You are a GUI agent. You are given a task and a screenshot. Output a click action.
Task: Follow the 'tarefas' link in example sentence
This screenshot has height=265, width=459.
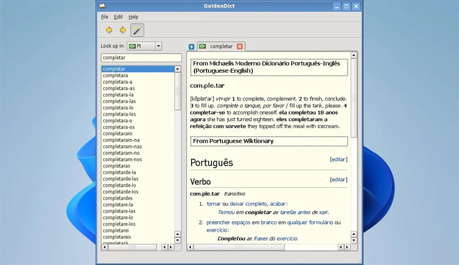point(288,212)
